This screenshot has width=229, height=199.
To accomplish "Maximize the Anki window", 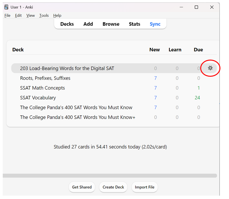I will click(x=196, y=7).
